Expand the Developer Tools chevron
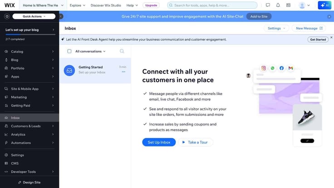The image size is (334, 188). (x=53, y=172)
